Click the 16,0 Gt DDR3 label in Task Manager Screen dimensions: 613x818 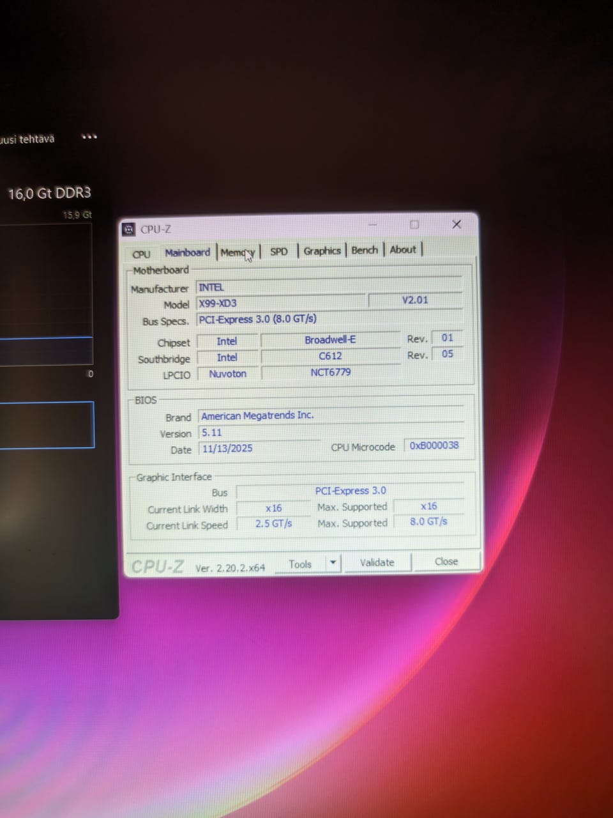(49, 193)
